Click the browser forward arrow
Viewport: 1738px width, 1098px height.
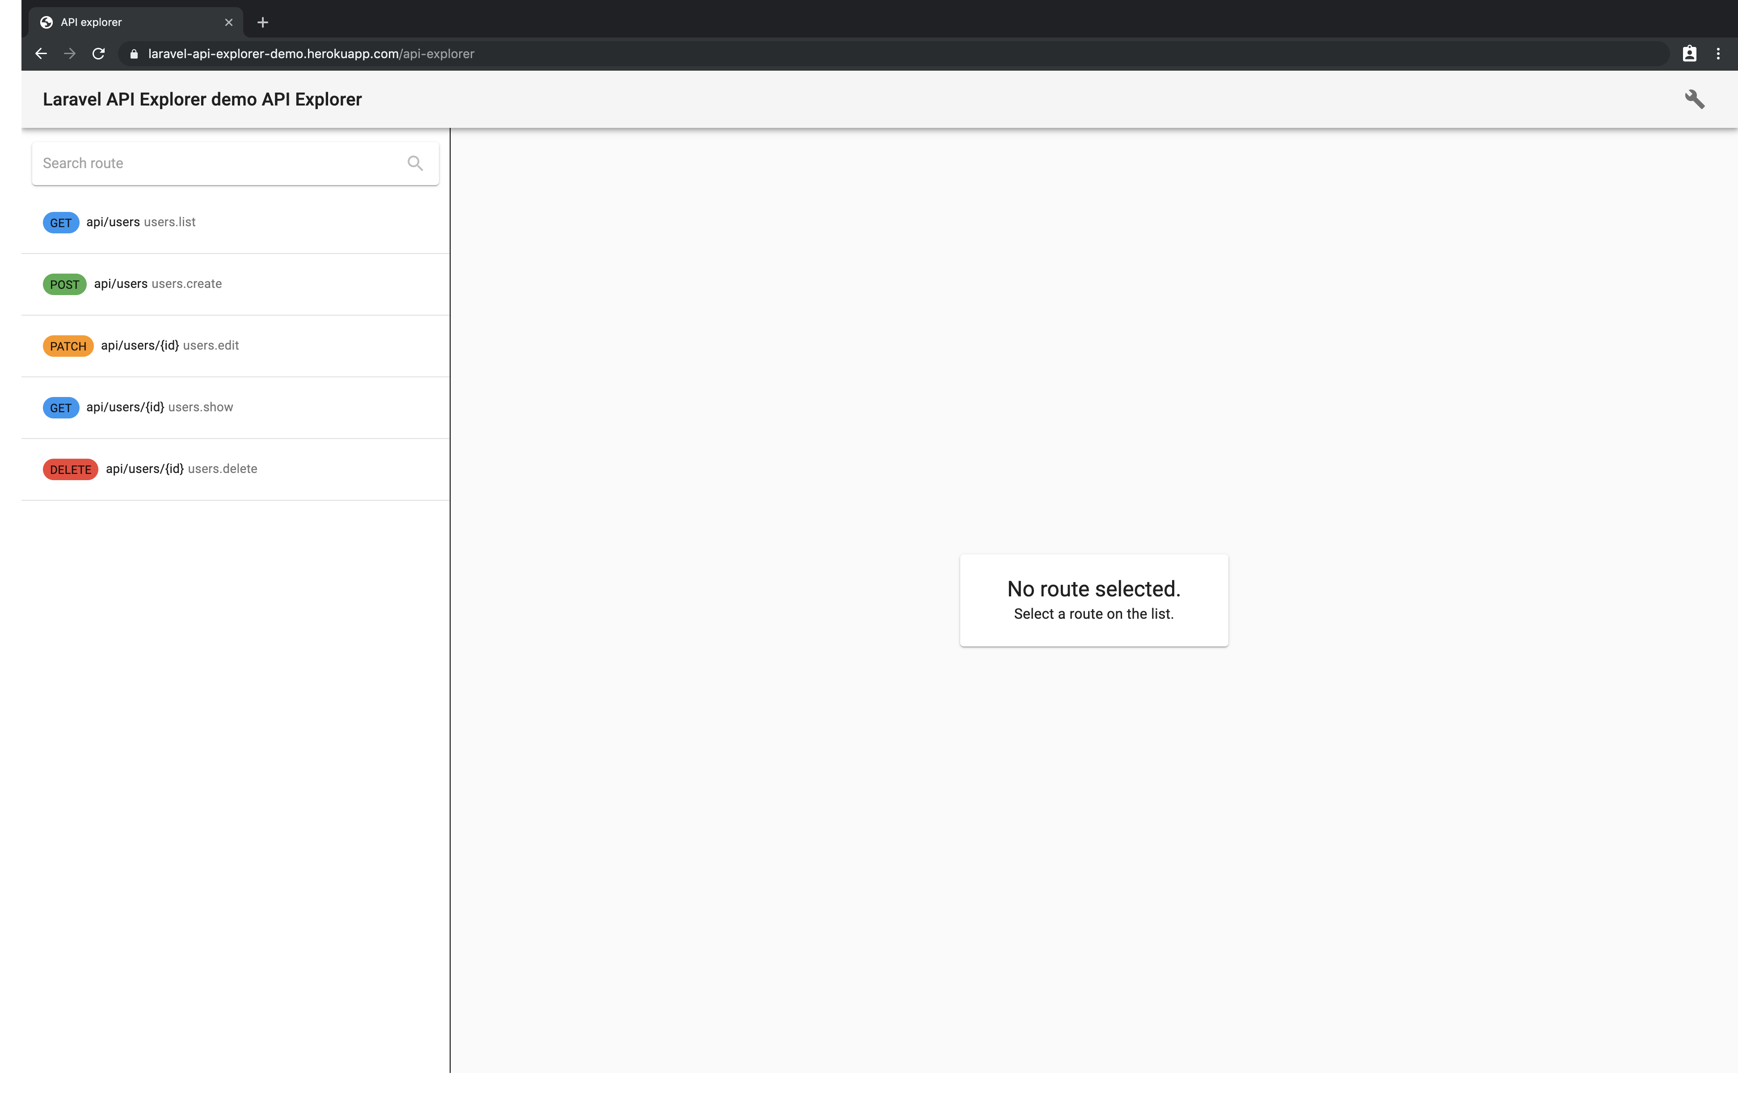[x=69, y=53]
